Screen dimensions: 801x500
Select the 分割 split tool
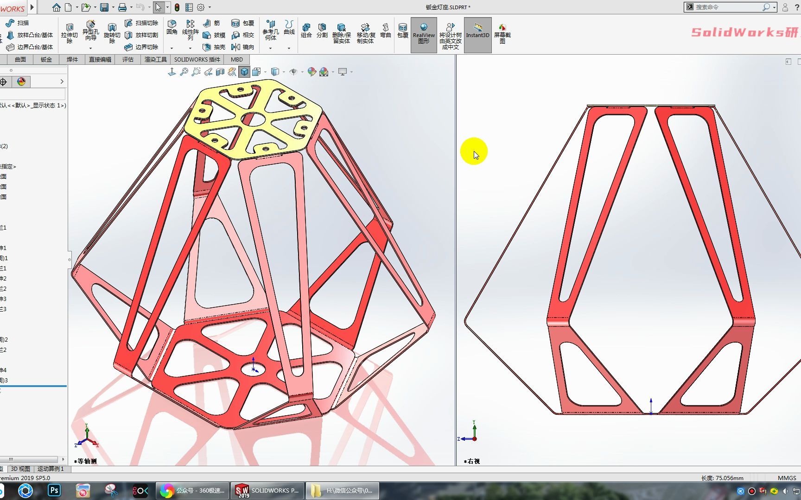tap(322, 31)
